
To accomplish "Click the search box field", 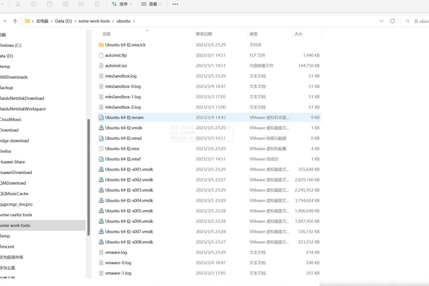I will 415,21.
